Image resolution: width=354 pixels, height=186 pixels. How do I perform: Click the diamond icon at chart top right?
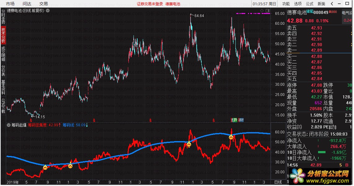(x=262, y=11)
